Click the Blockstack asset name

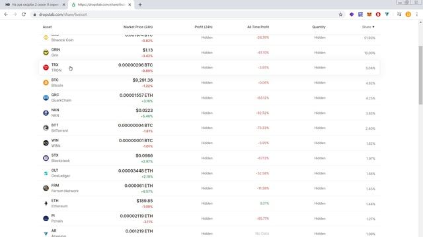[60, 161]
